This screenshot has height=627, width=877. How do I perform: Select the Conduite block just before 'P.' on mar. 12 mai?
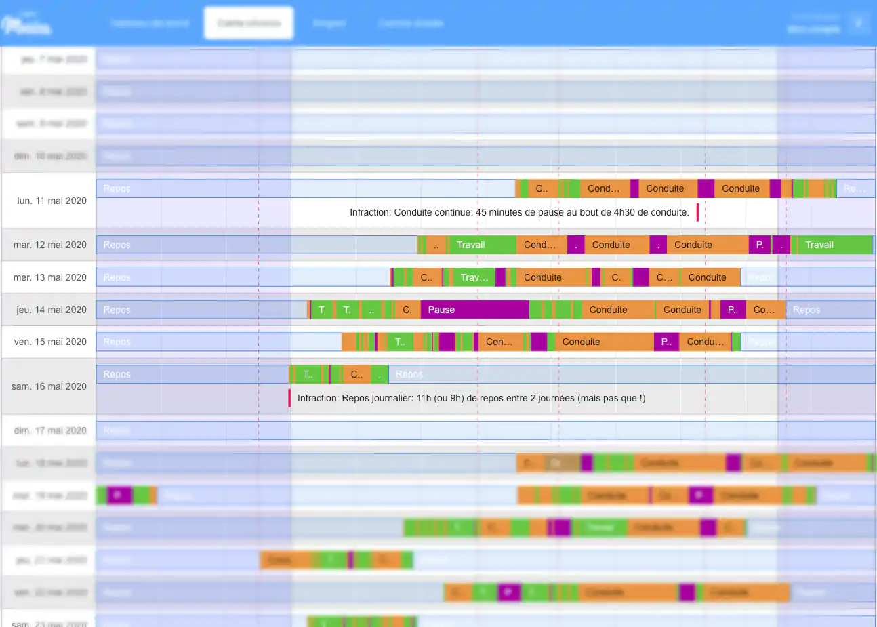pos(708,245)
